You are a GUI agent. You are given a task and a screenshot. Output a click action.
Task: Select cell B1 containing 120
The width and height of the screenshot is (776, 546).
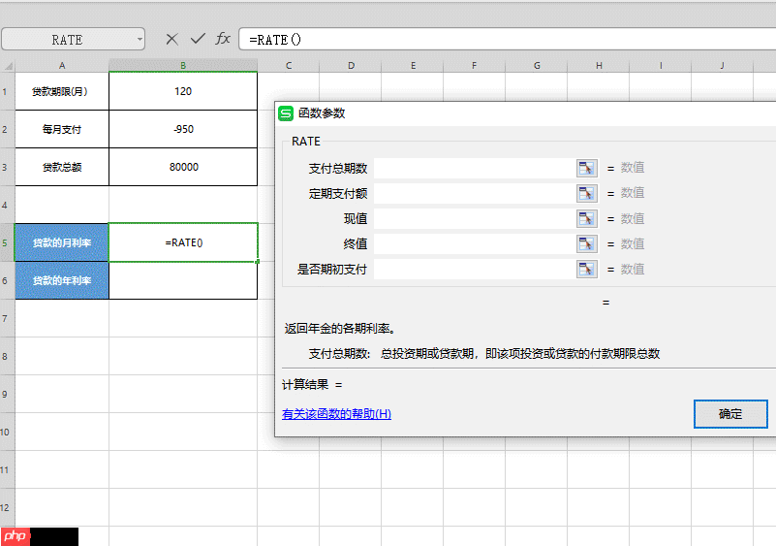[183, 91]
